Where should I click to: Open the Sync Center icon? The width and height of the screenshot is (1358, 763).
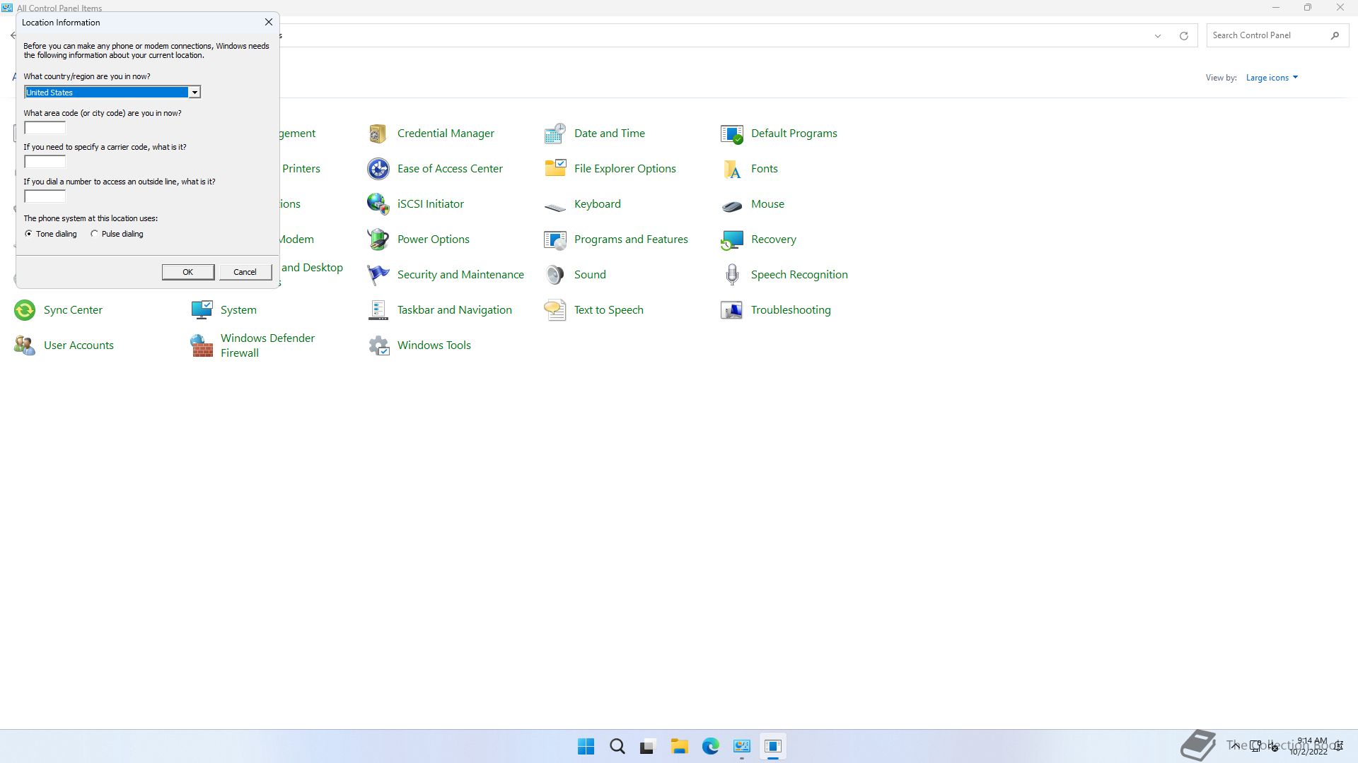pyautogui.click(x=25, y=310)
